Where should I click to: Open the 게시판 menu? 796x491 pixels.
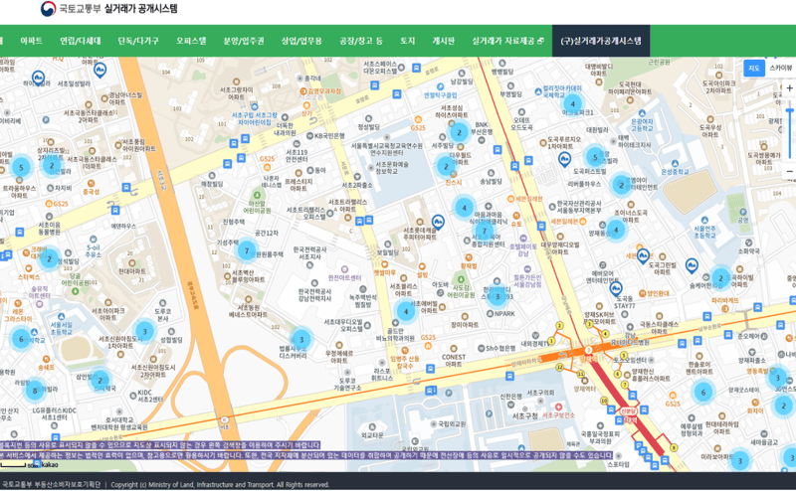pyautogui.click(x=443, y=41)
